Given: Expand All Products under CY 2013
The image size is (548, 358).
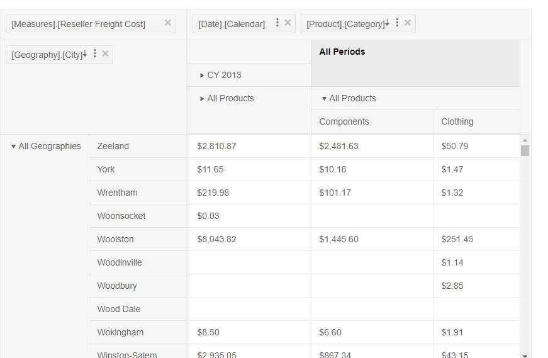Looking at the screenshot, I should (x=202, y=99).
